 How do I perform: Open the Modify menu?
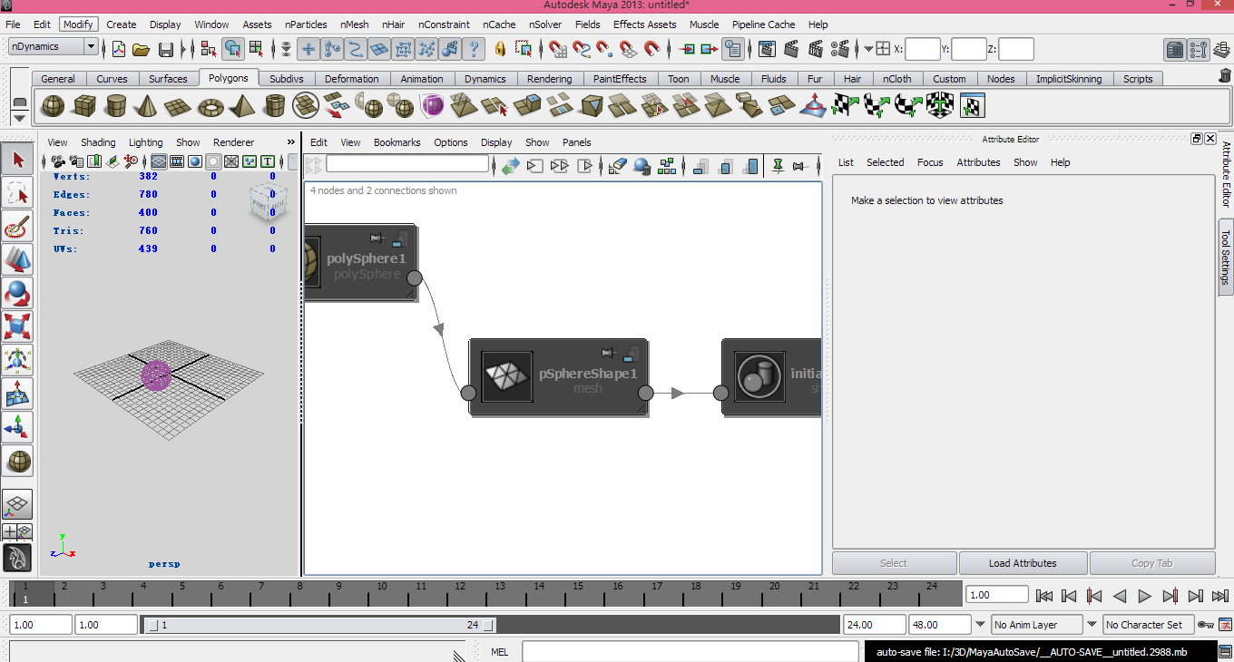coord(78,24)
